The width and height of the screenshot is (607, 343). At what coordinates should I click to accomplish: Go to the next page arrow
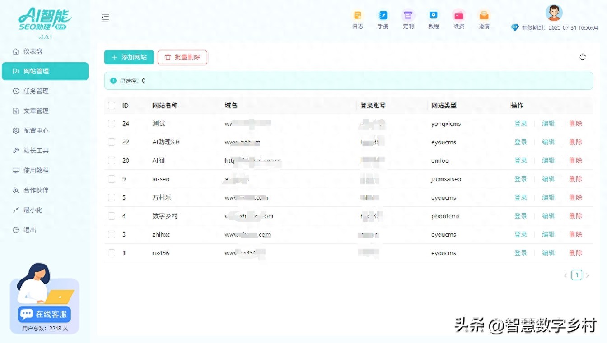pos(588,275)
